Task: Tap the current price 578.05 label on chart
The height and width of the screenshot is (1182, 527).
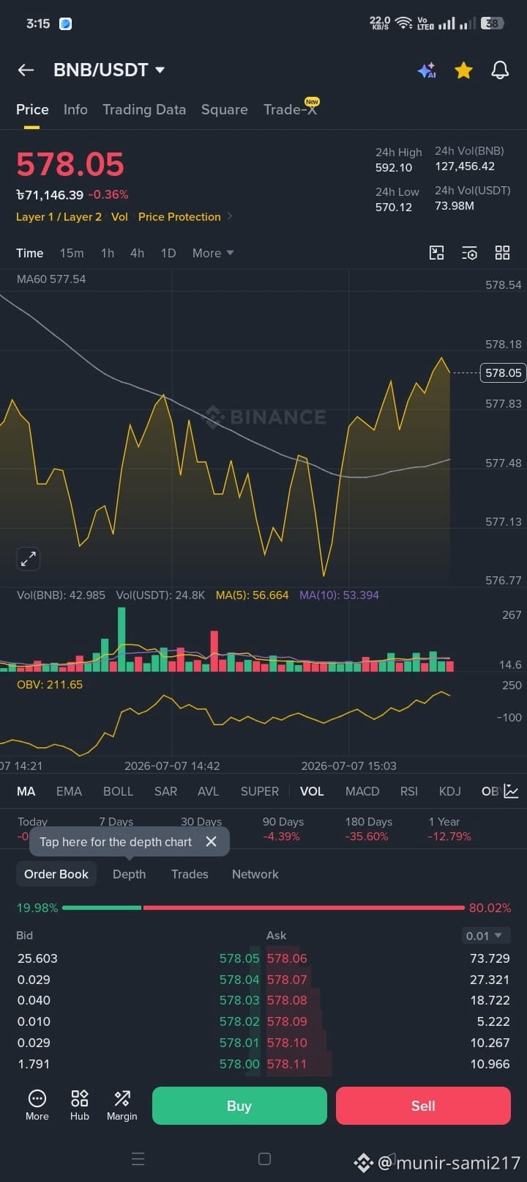Action: [503, 372]
